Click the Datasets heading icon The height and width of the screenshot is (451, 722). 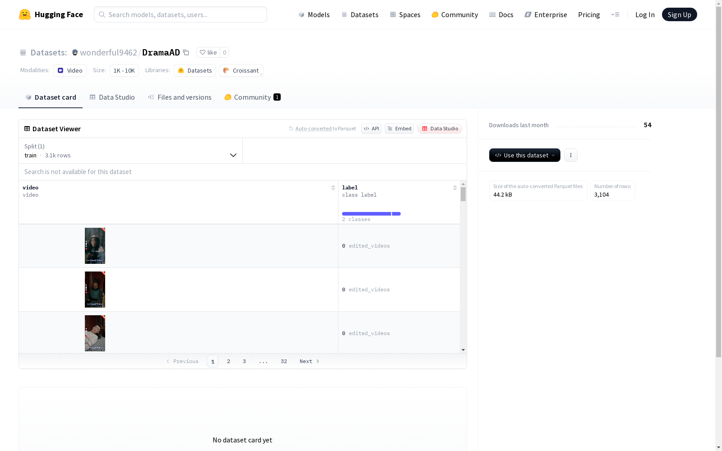coord(23,52)
